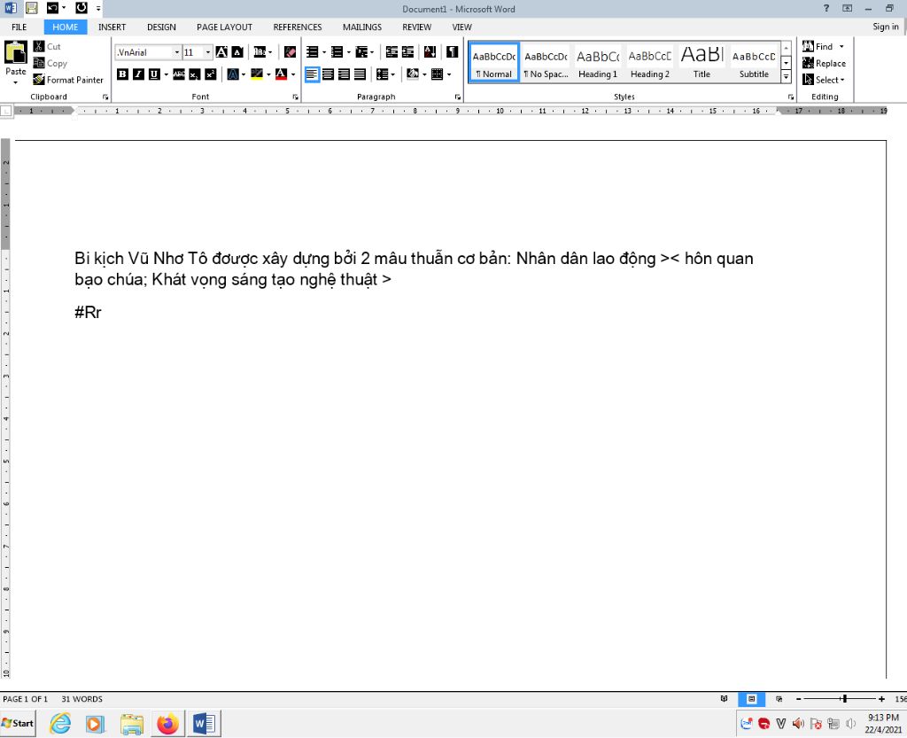Copy the current selection

tap(50, 63)
